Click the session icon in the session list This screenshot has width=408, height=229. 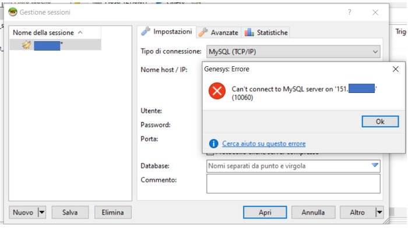coord(26,45)
